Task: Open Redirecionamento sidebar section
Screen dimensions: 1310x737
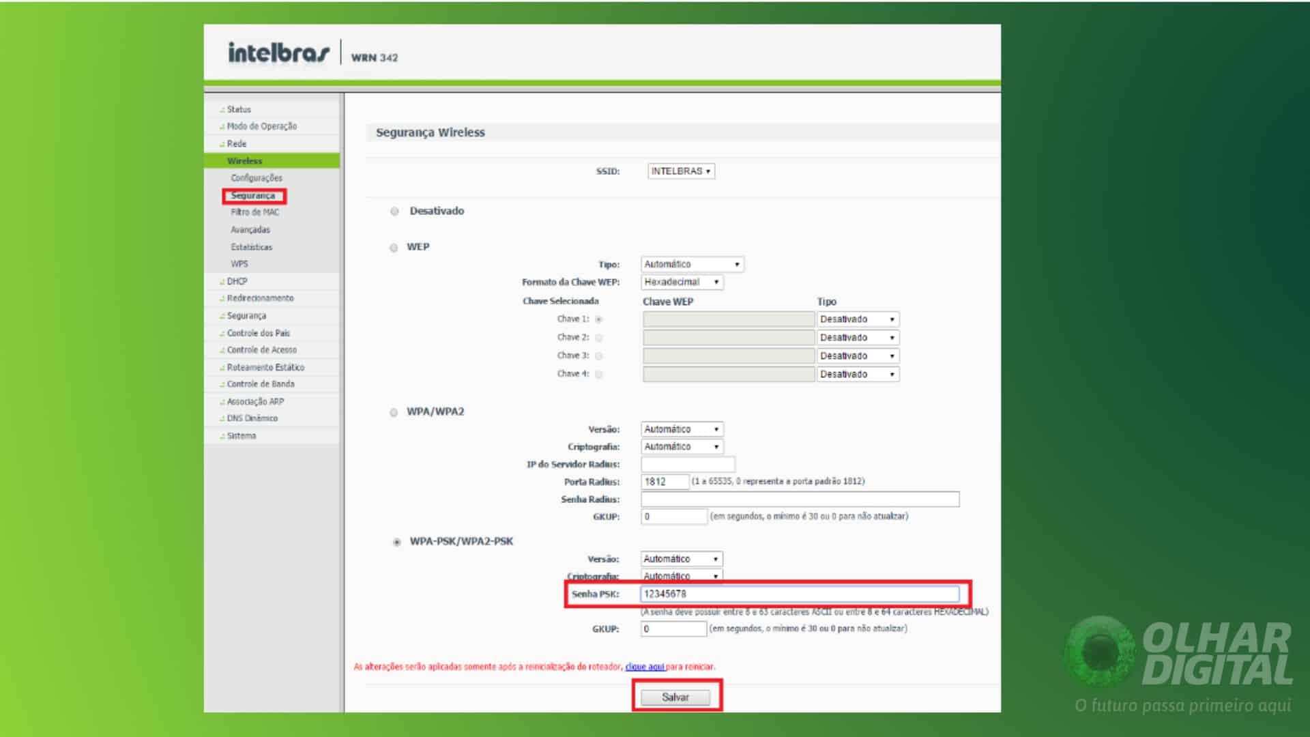Action: click(260, 298)
